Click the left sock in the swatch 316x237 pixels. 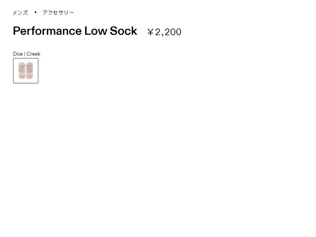22,71
